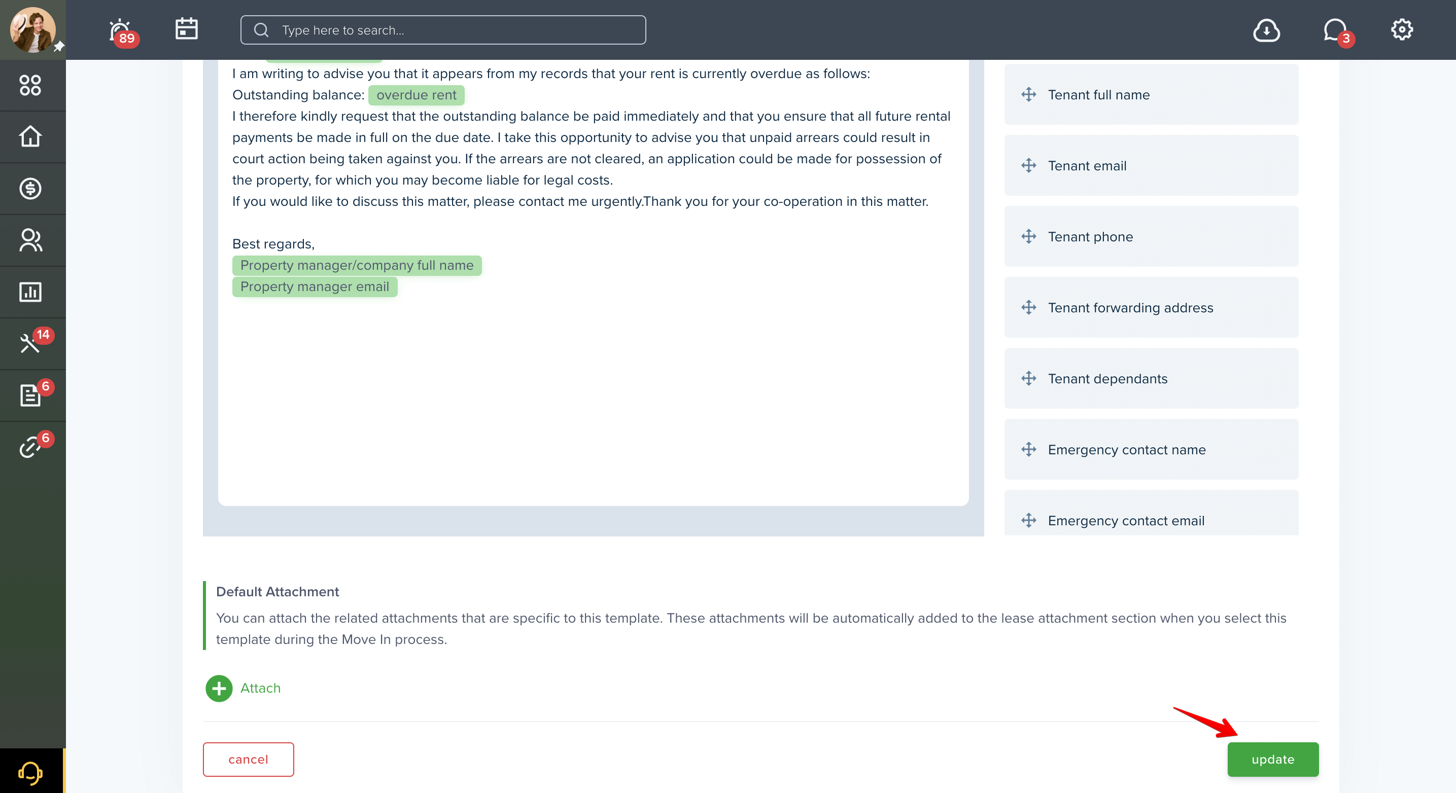Click the 'Outstanding balance:' text in editor
The image size is (1456, 793).
point(298,95)
